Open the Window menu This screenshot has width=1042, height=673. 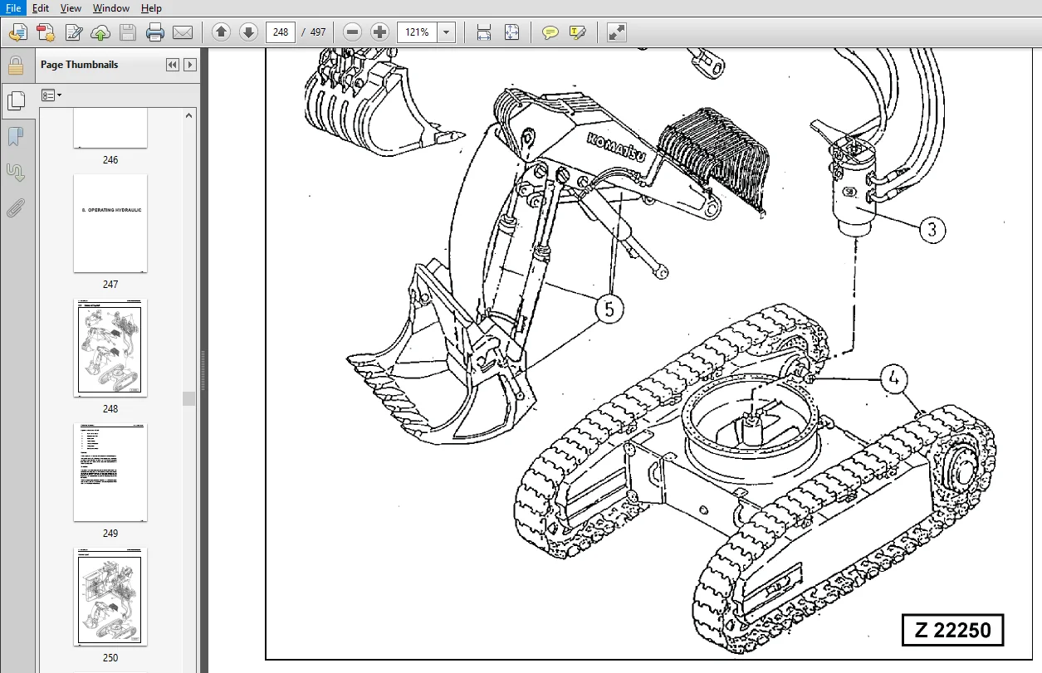coord(110,7)
